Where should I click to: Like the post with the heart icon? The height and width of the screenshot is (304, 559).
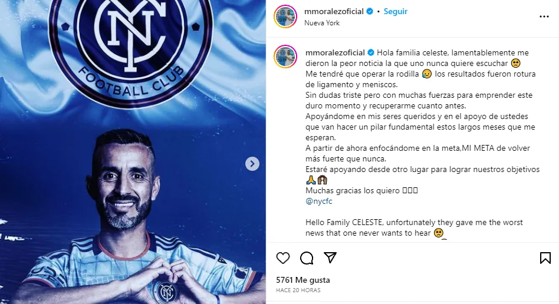pos(283,257)
